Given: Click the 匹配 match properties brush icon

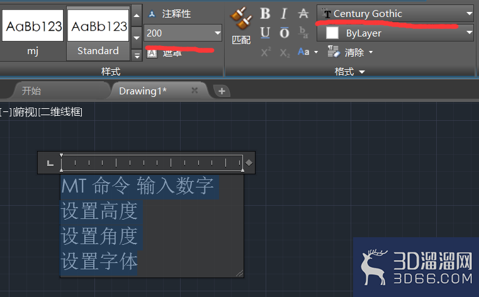Looking at the screenshot, I should [241, 19].
